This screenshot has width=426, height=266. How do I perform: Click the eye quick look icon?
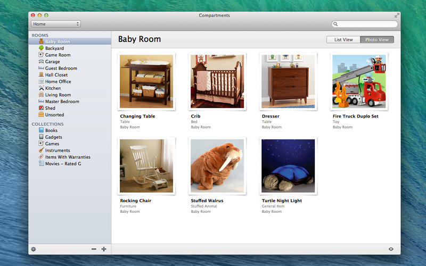[x=391, y=249]
